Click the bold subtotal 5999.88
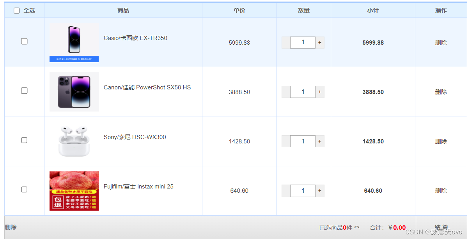The width and height of the screenshot is (468, 239). coord(373,43)
